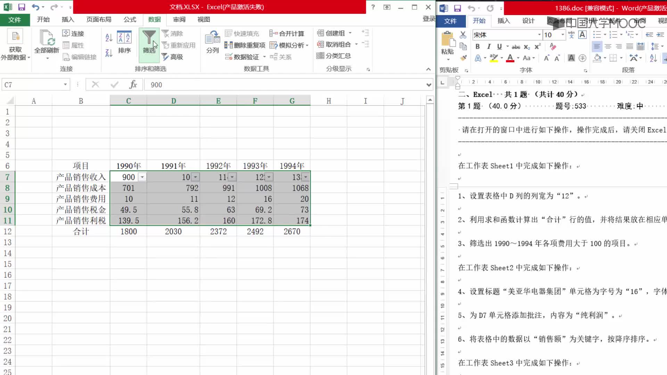Open What-If Analysis (模拟分析) dropdown
Viewport: 667px width, 375px height.
289,45
